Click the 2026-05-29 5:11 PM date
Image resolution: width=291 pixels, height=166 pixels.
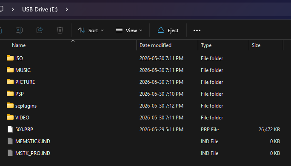[x=161, y=130]
